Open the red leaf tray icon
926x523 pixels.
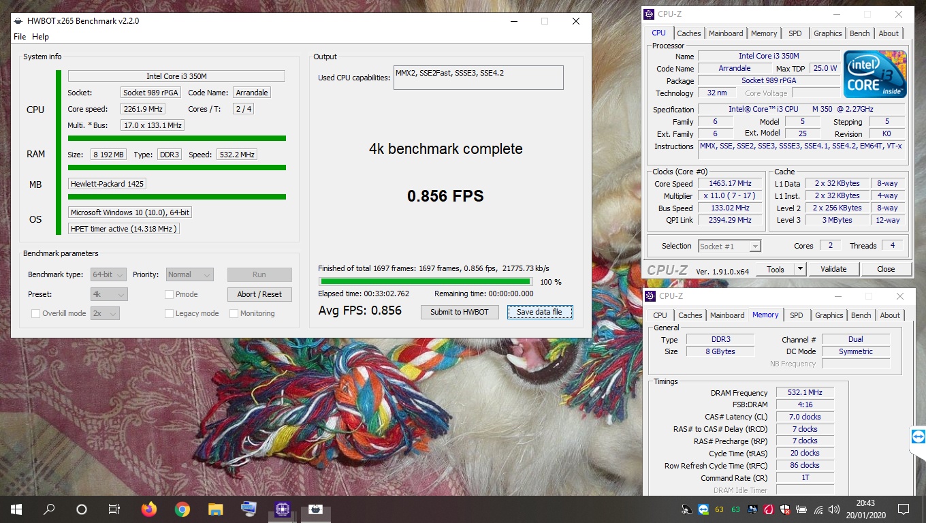pyautogui.click(x=769, y=509)
